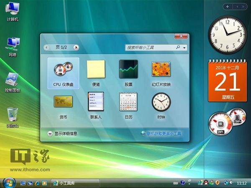Open the 回收站 recycle bin icon
The image size is (251, 188).
pos(13,117)
